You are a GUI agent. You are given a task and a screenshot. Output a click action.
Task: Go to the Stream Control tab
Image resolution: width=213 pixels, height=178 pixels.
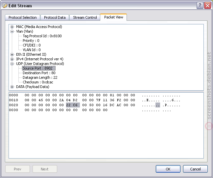tap(85, 17)
